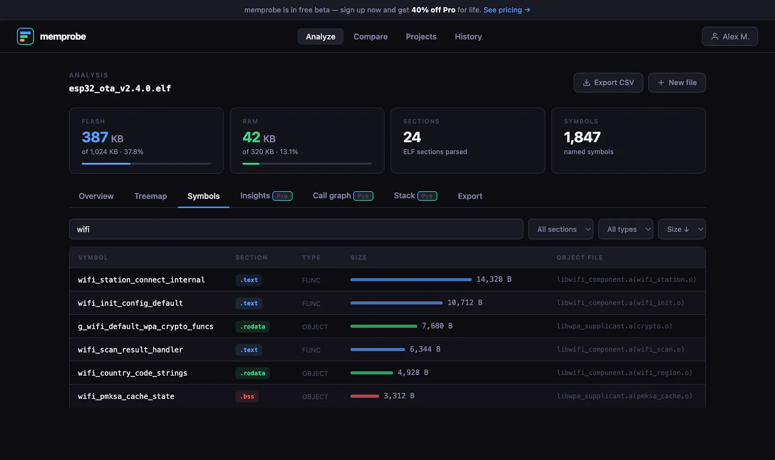Screen dimensions: 775x460
Task: Click the 3,312 B size value
Action: [399, 396]
